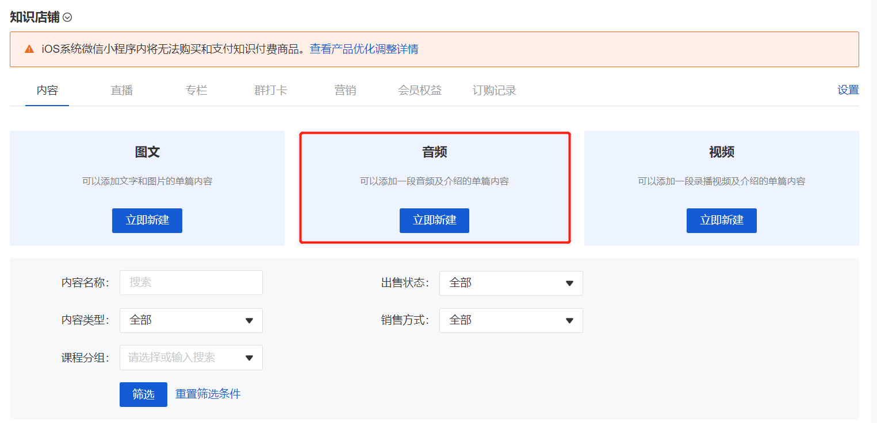View the 订购记录 tab

495,91
